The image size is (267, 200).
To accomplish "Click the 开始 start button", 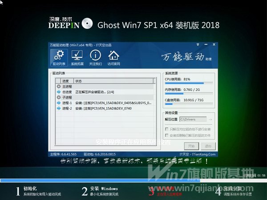I will (x=191, y=146).
